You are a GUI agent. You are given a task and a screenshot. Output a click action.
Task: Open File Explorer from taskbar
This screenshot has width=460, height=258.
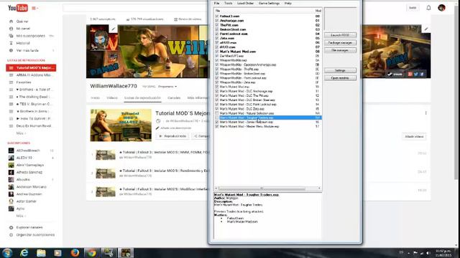tap(41, 253)
